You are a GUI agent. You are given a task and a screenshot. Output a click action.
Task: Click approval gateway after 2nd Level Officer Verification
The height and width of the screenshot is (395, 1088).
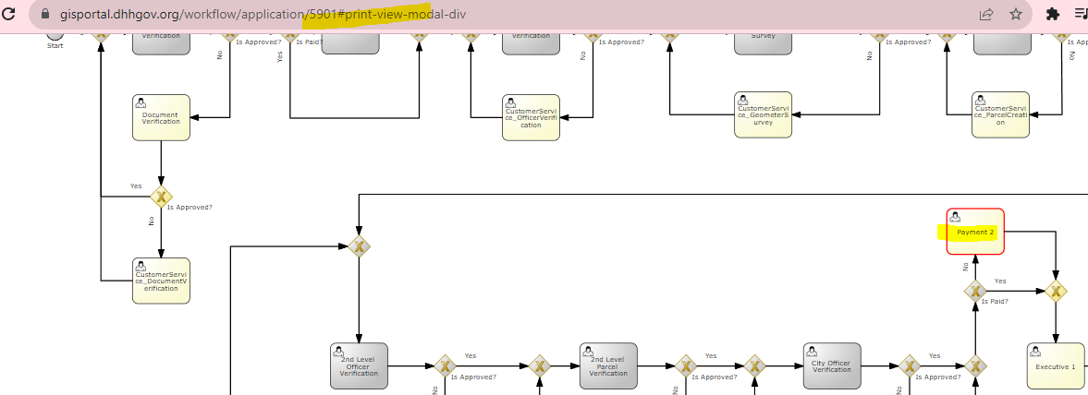[445, 365]
